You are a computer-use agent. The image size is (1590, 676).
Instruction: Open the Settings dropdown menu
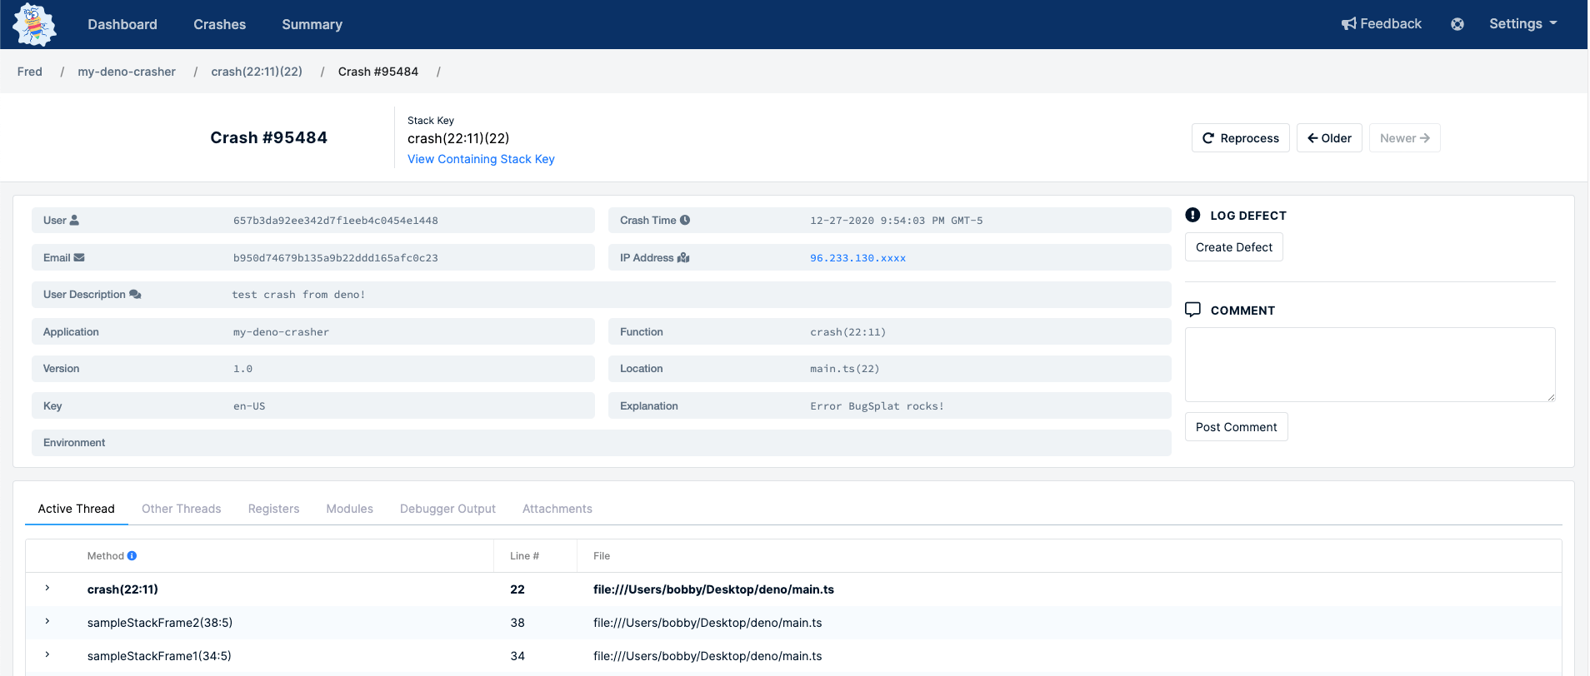(1523, 24)
